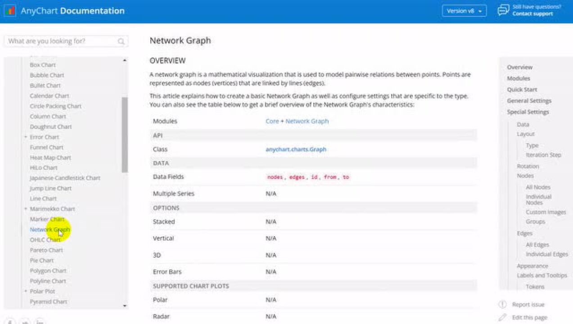
Task: Click the chat bubble icon near Contact support
Action: click(503, 10)
